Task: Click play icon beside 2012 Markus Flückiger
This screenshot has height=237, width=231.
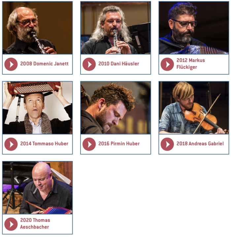Action: [x=167, y=64]
